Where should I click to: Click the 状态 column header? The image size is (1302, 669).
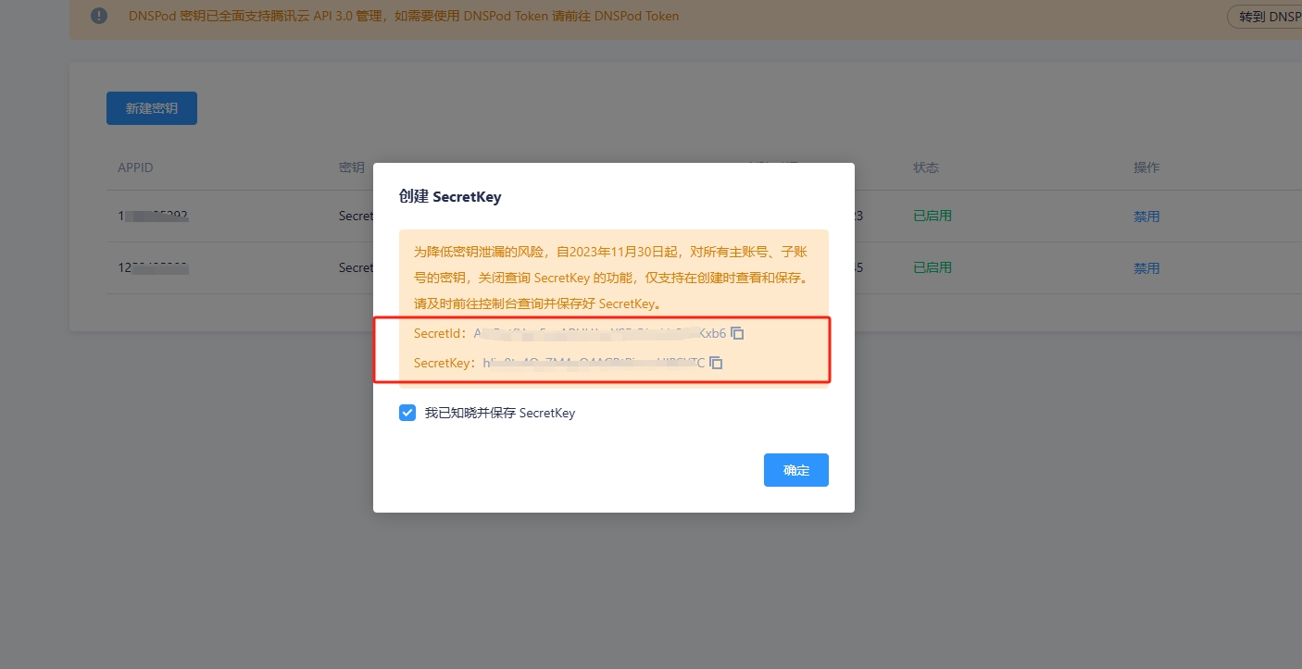coord(926,167)
